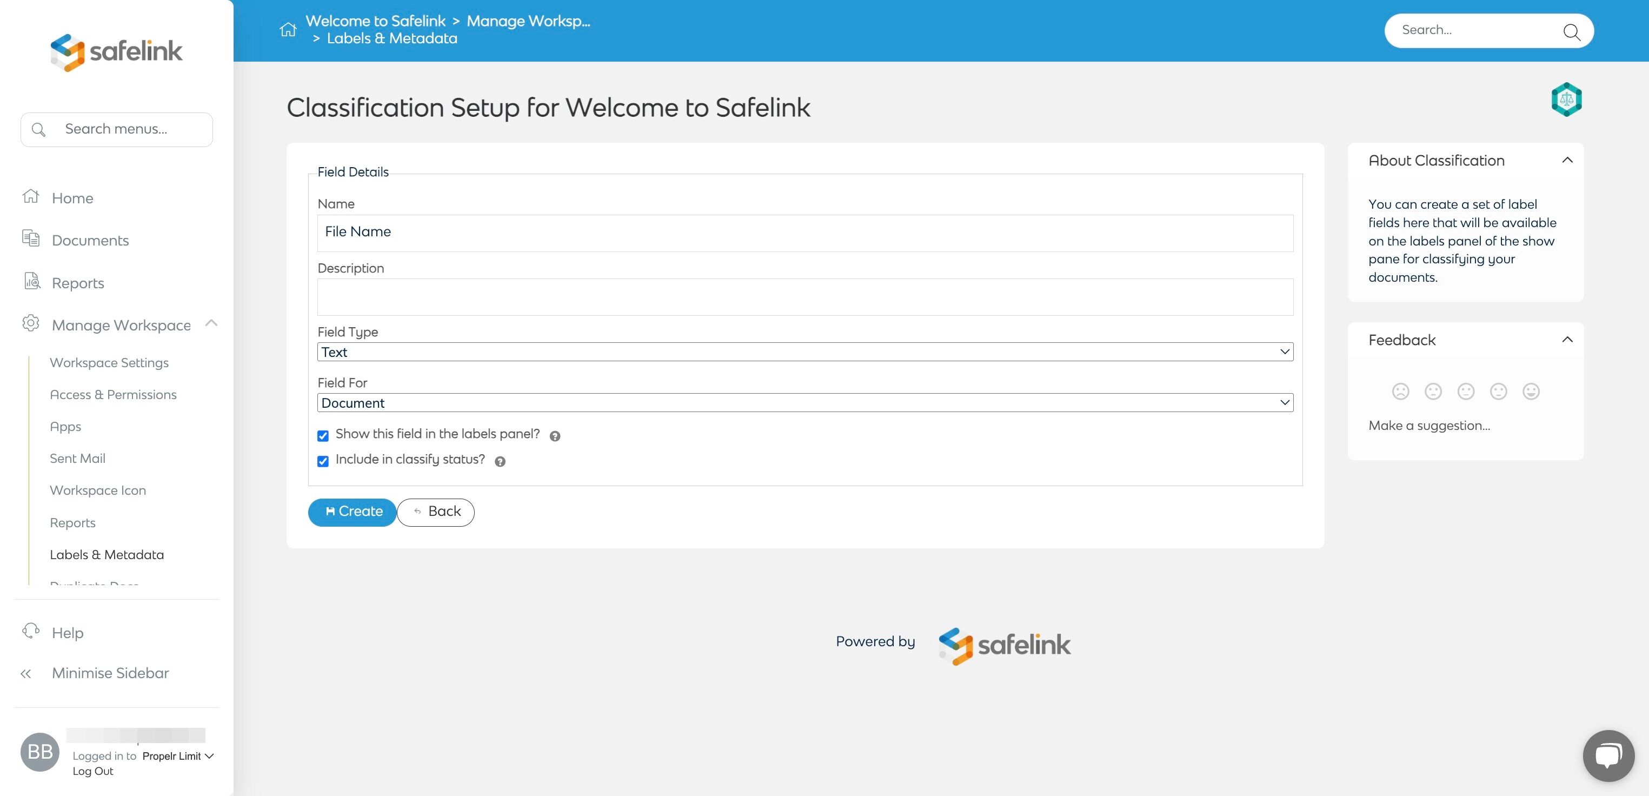Click help icon beside labels panel option
Viewport: 1649px width, 796px height.
(555, 436)
